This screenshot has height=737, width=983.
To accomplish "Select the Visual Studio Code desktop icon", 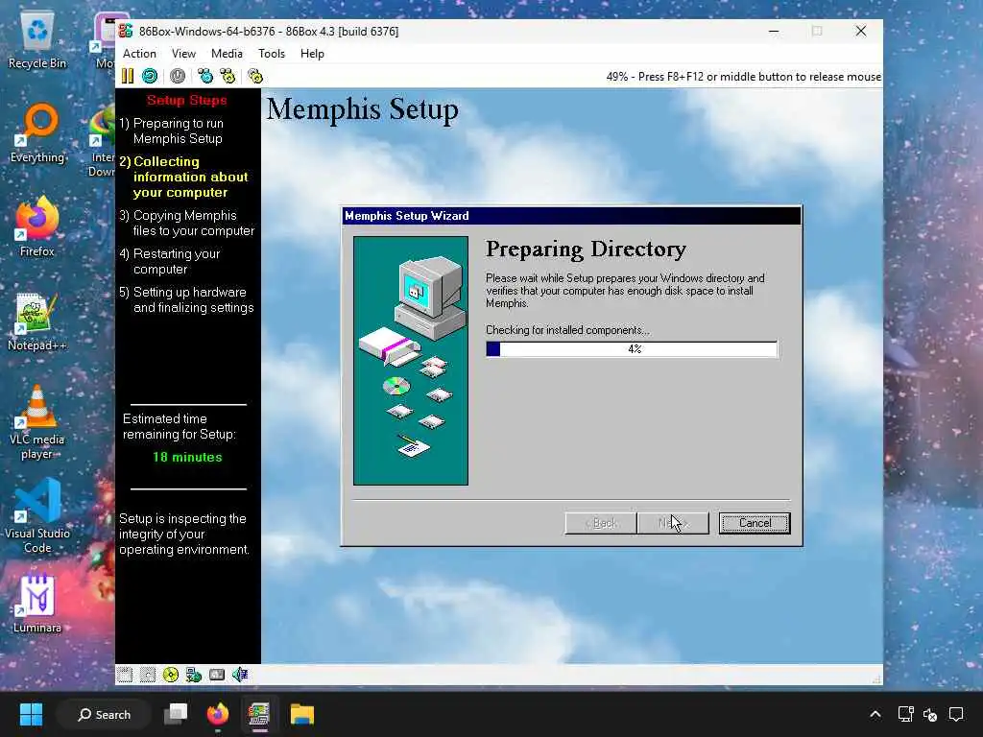I will pos(37,516).
